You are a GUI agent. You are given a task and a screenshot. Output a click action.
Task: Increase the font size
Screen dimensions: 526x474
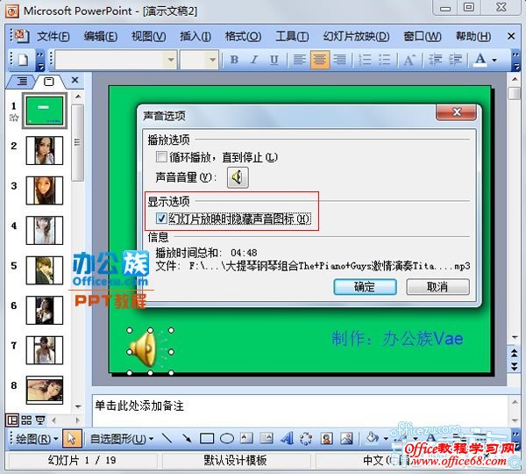pos(409,60)
